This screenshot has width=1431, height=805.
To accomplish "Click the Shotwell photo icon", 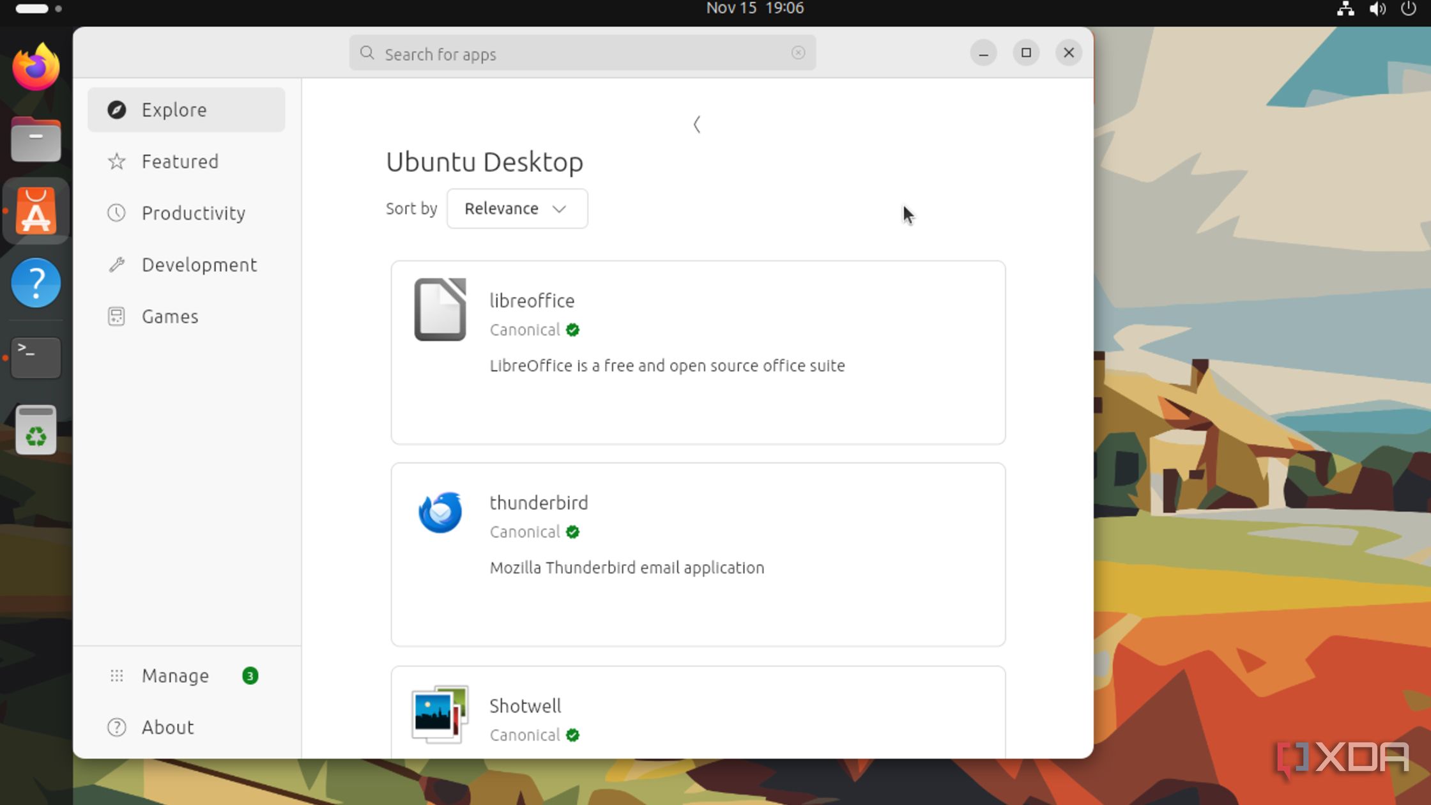I will tap(440, 714).
